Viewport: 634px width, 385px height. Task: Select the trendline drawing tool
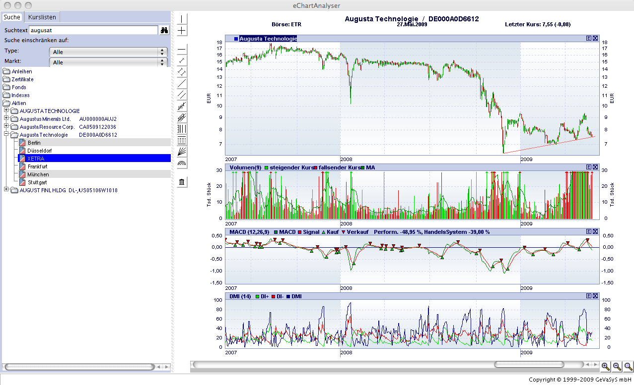coord(181,84)
